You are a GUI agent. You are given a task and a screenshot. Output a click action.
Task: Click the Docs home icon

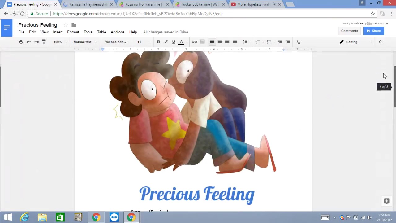click(6, 28)
